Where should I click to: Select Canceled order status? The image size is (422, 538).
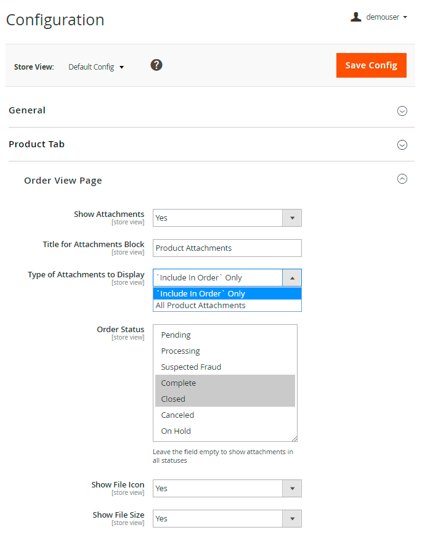coord(177,415)
